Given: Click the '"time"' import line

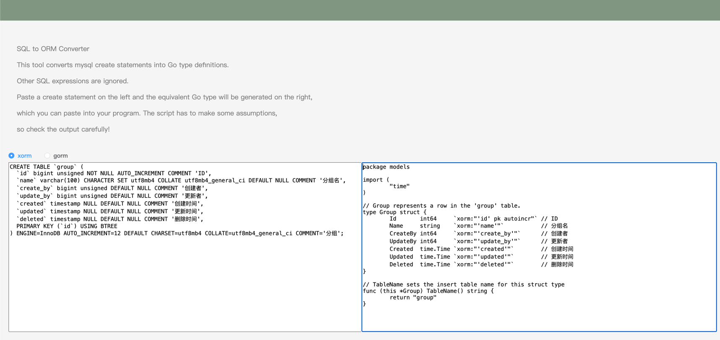Looking at the screenshot, I should click(400, 187).
